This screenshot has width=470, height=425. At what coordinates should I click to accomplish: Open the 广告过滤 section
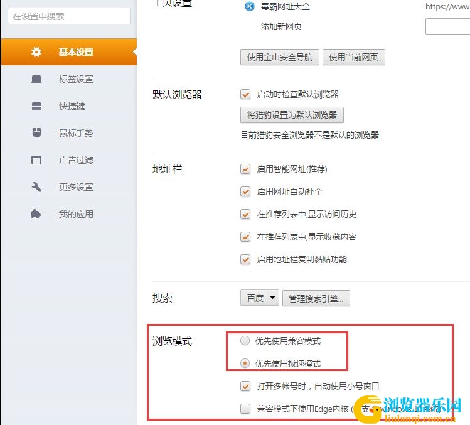tap(69, 160)
